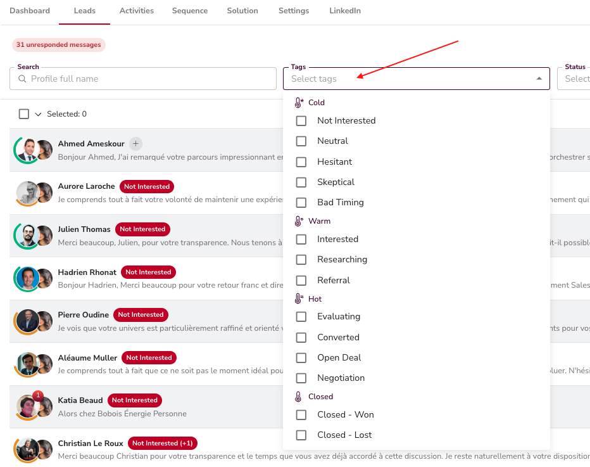The width and height of the screenshot is (590, 467).
Task: Click the plus icon beside Ahmed Ameskour
Action: click(135, 144)
